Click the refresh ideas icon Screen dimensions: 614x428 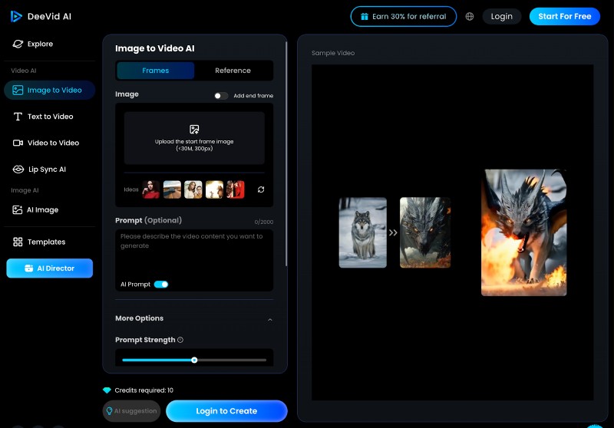(261, 189)
